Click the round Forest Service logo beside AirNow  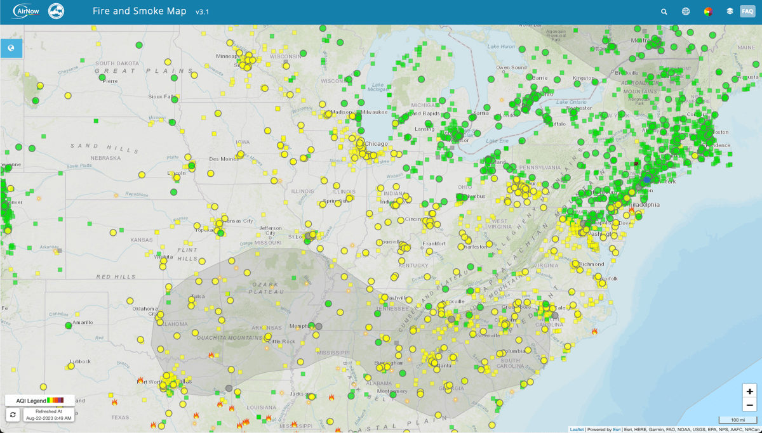(x=57, y=11)
